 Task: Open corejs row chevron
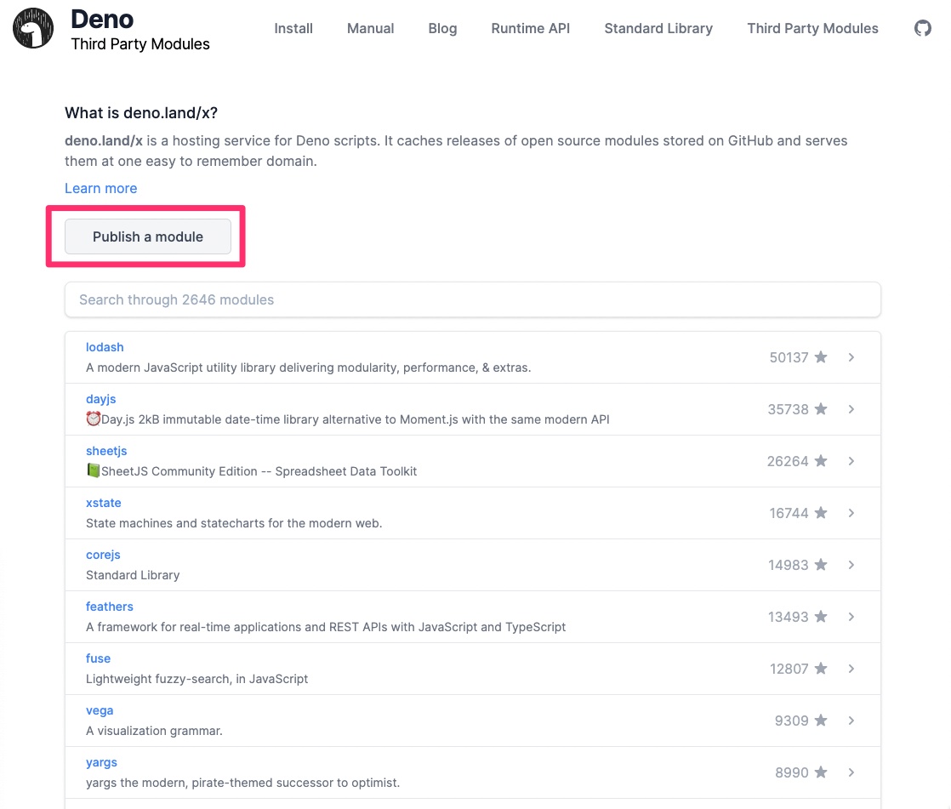pyautogui.click(x=851, y=565)
